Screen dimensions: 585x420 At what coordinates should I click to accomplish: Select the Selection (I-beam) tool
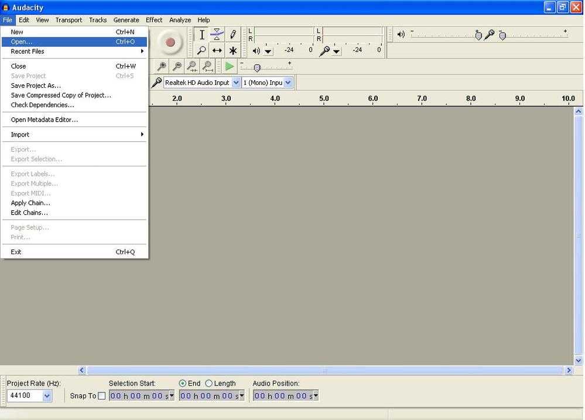pos(201,35)
